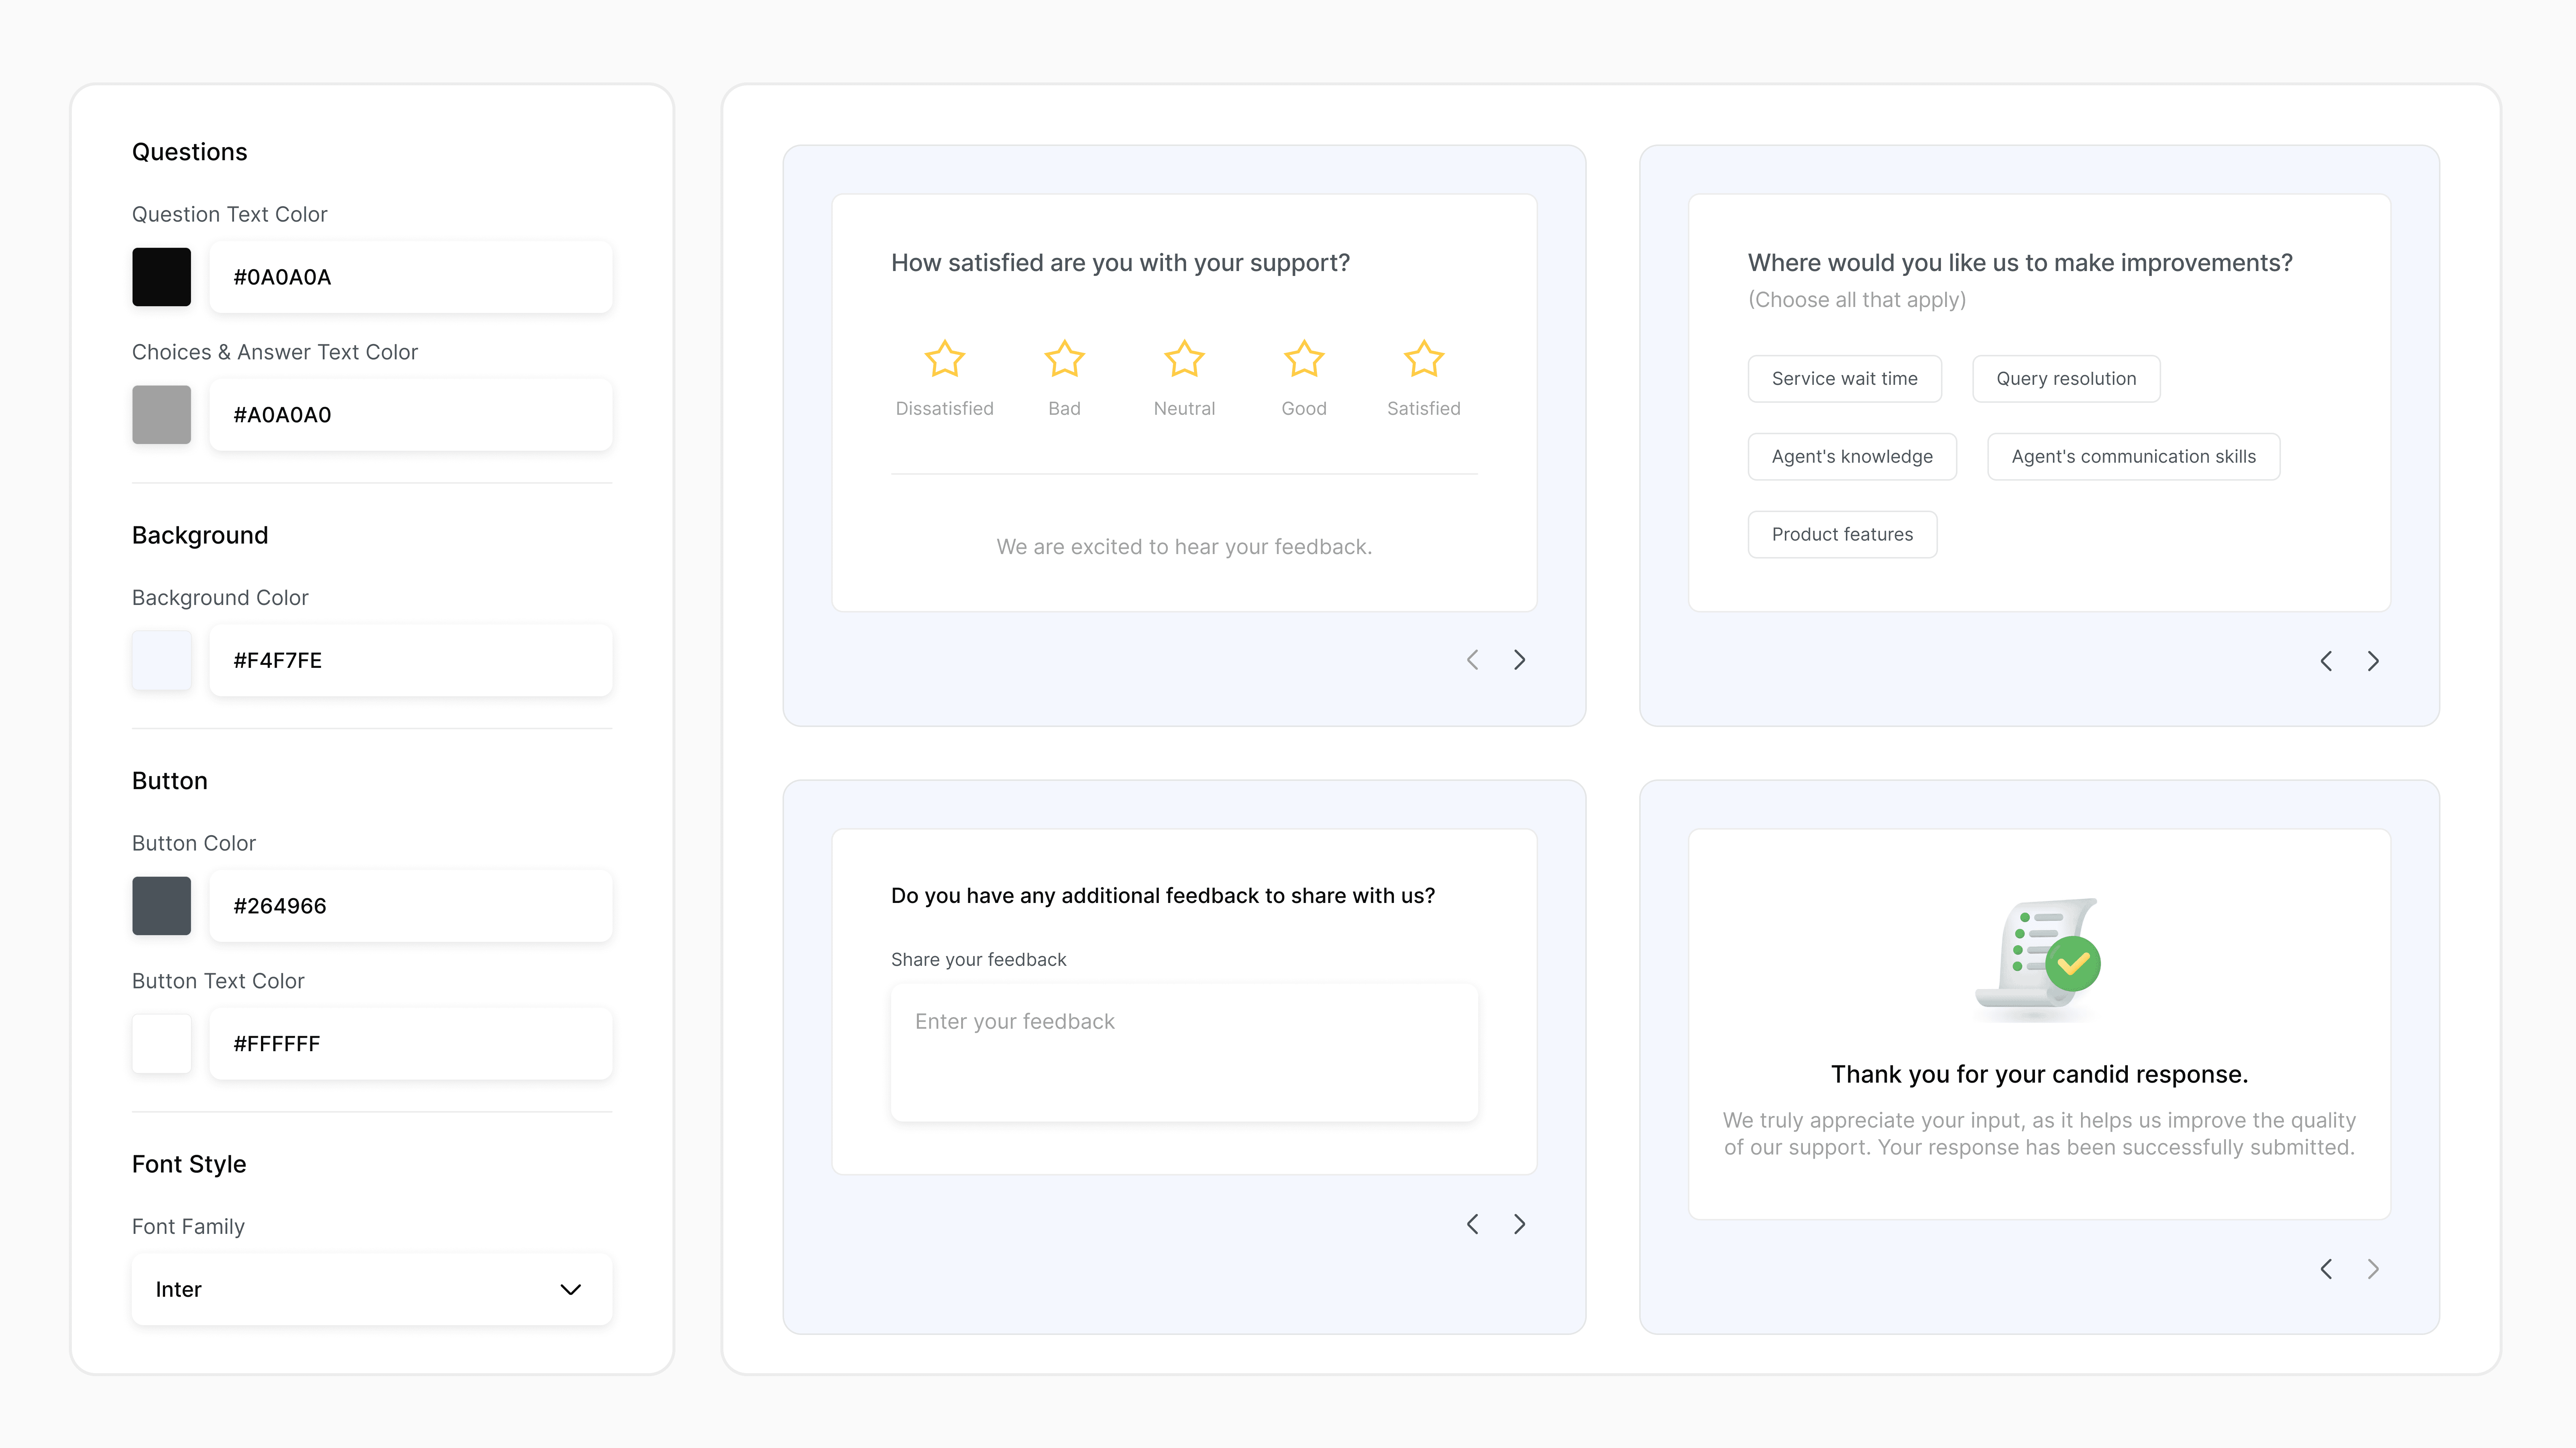2576x1448 pixels.
Task: Select the Bad star rating
Action: [1064, 359]
